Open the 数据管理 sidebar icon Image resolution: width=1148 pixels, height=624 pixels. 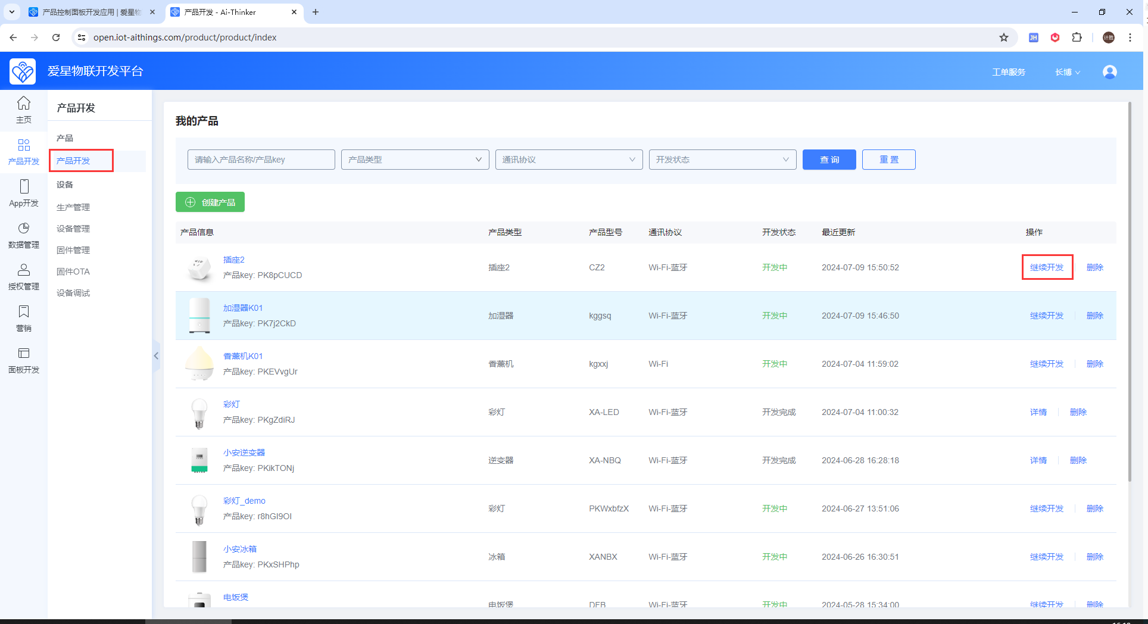click(x=23, y=235)
